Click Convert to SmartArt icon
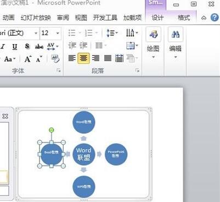This screenshot has height=202, width=220. pyautogui.click(x=132, y=58)
